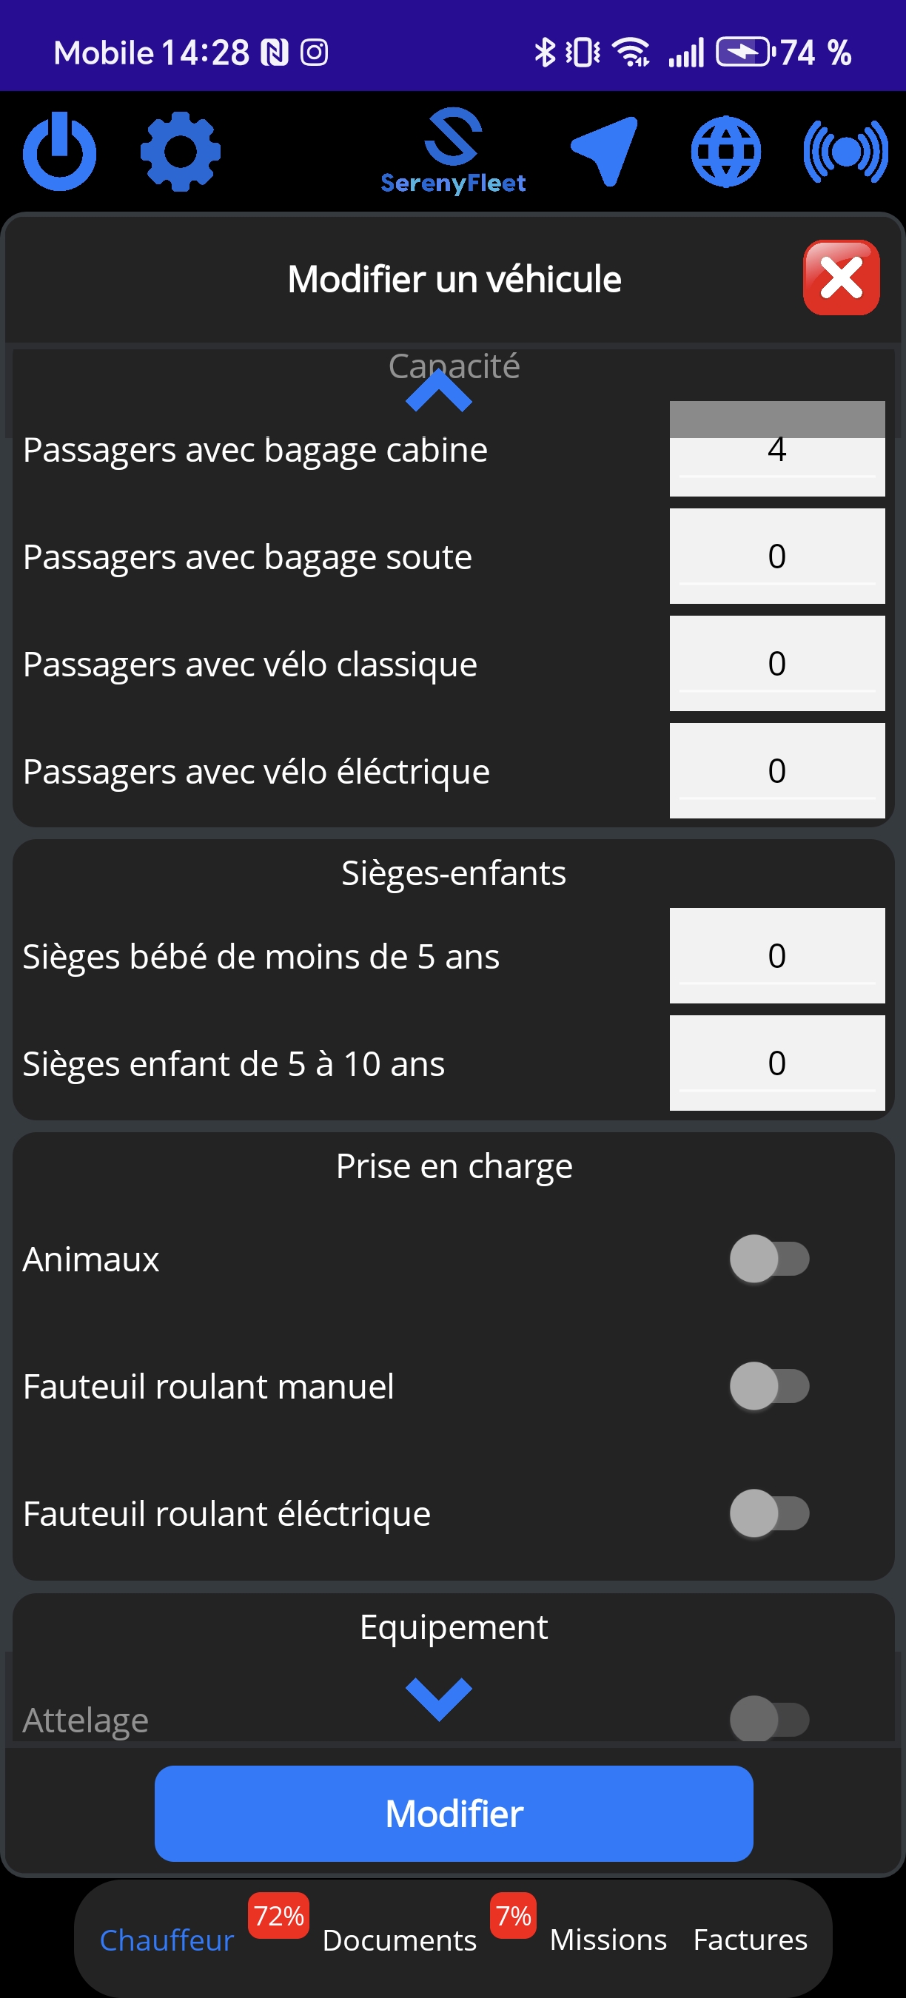Turn on Fauteuil roulant manuel switch

(x=769, y=1386)
